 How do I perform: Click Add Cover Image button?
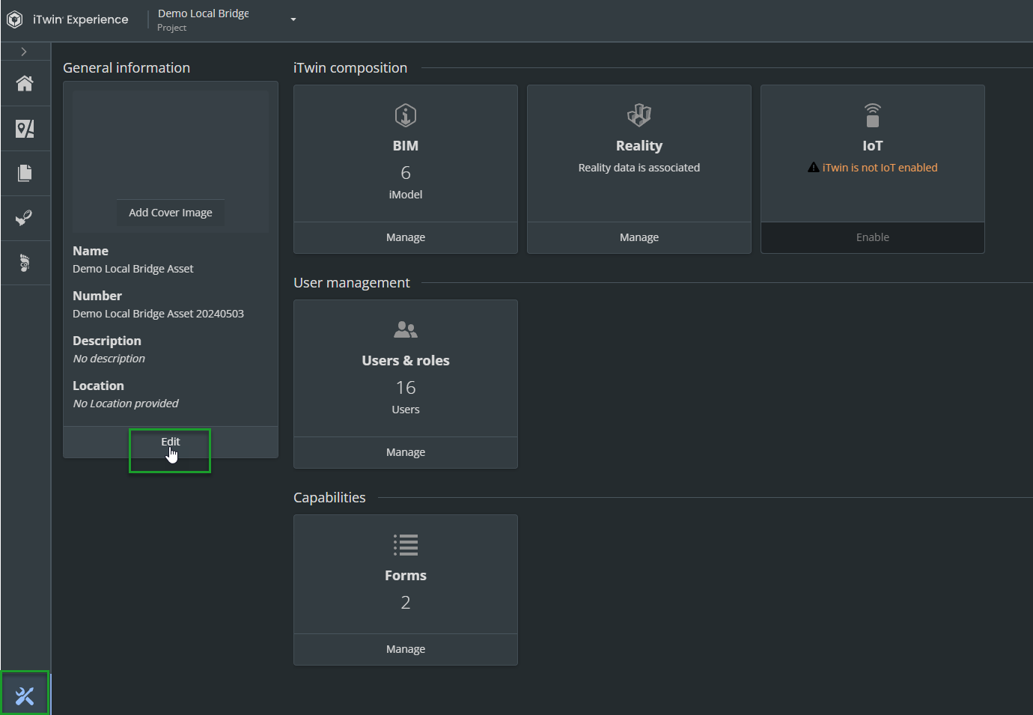pos(171,213)
